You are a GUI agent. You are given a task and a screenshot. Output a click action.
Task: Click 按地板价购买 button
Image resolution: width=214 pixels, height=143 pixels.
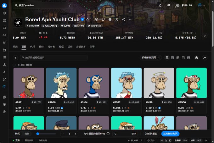170,134
